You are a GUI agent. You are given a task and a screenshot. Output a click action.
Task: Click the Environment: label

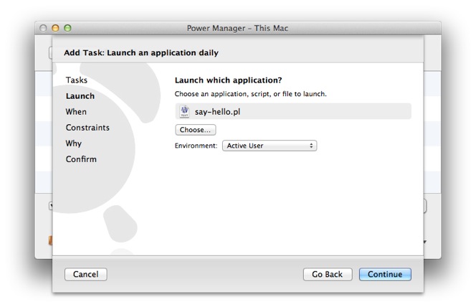(196, 146)
